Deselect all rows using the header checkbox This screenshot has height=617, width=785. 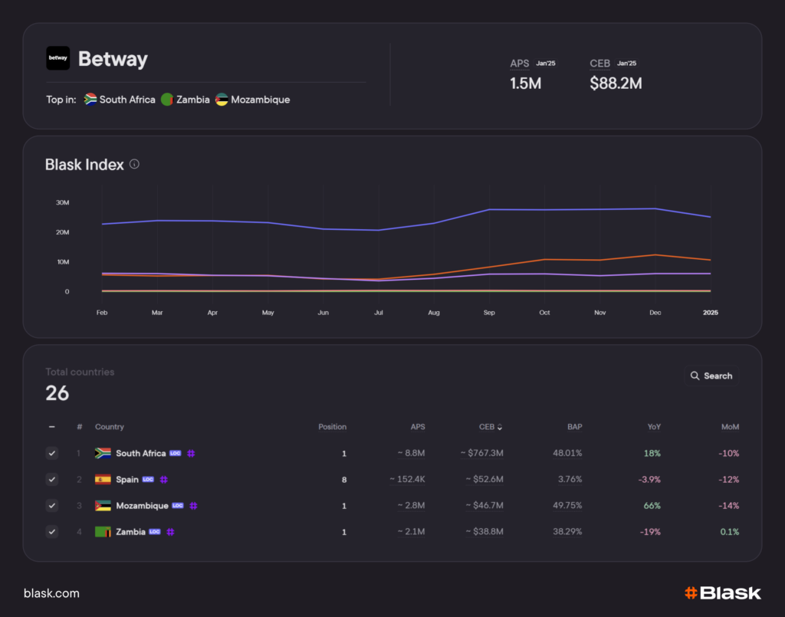(51, 427)
